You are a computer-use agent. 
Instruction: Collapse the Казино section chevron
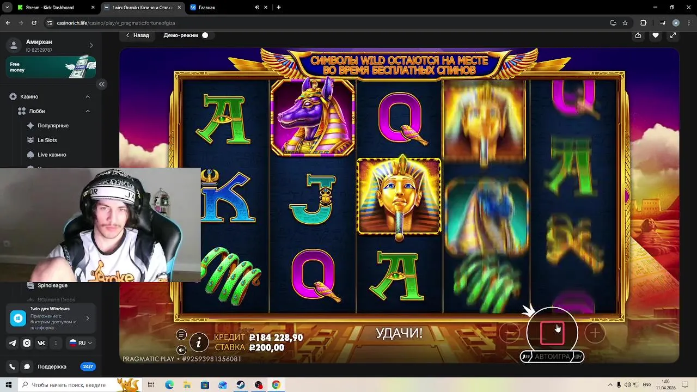tap(88, 96)
